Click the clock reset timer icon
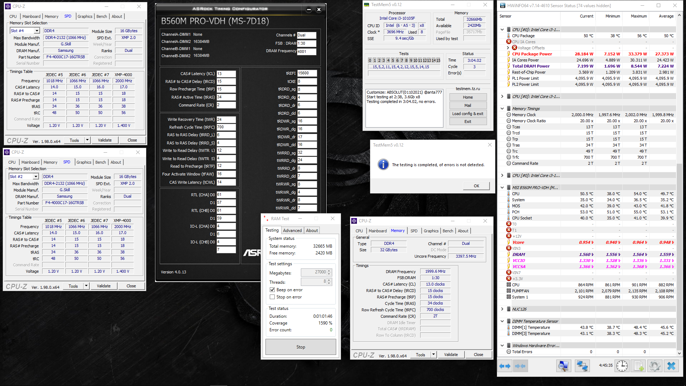Screen dimensions: 686x386 coord(622,366)
